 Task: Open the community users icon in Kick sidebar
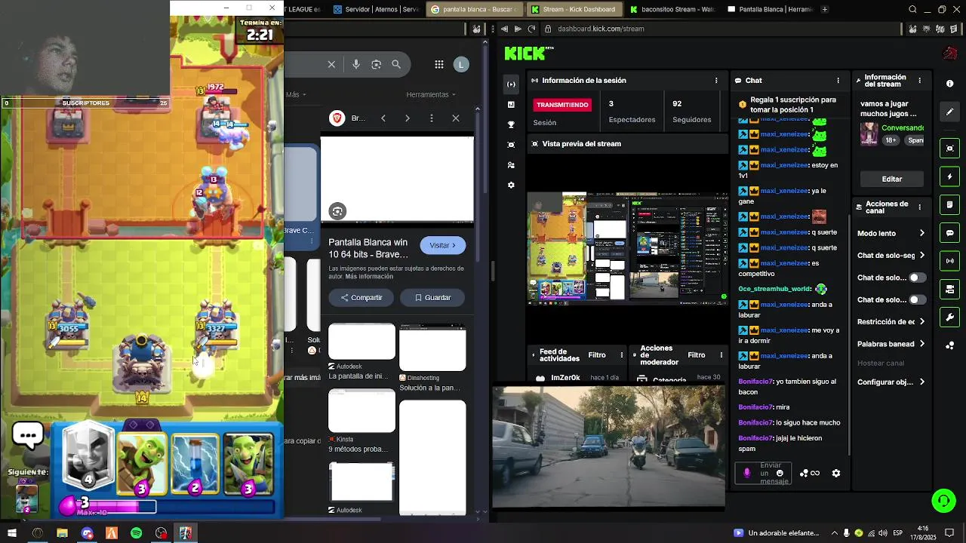pyautogui.click(x=511, y=164)
